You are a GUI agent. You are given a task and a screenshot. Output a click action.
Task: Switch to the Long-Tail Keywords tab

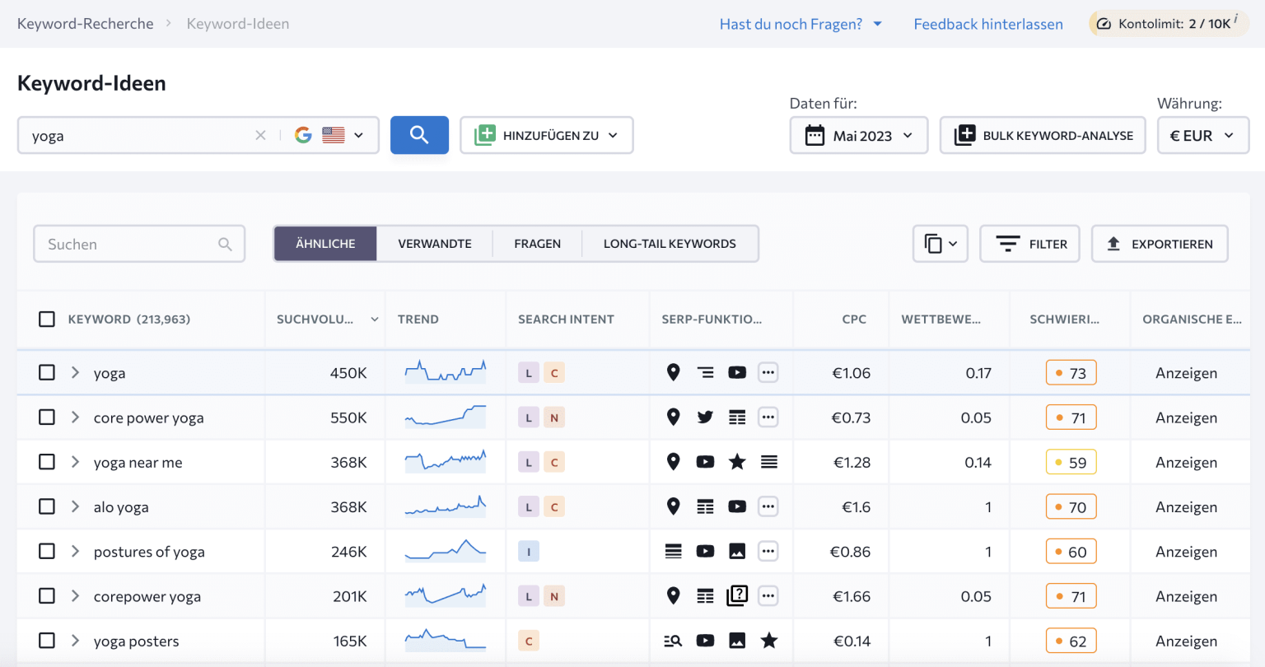pyautogui.click(x=670, y=244)
